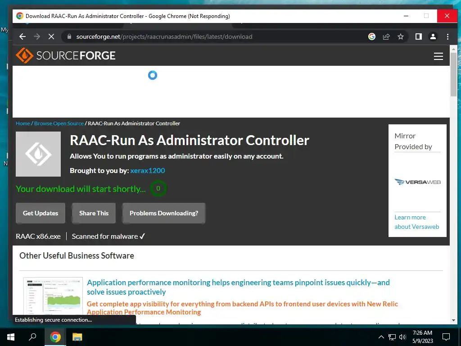Share this page using the share icon
461x346 pixels.
pyautogui.click(x=386, y=36)
